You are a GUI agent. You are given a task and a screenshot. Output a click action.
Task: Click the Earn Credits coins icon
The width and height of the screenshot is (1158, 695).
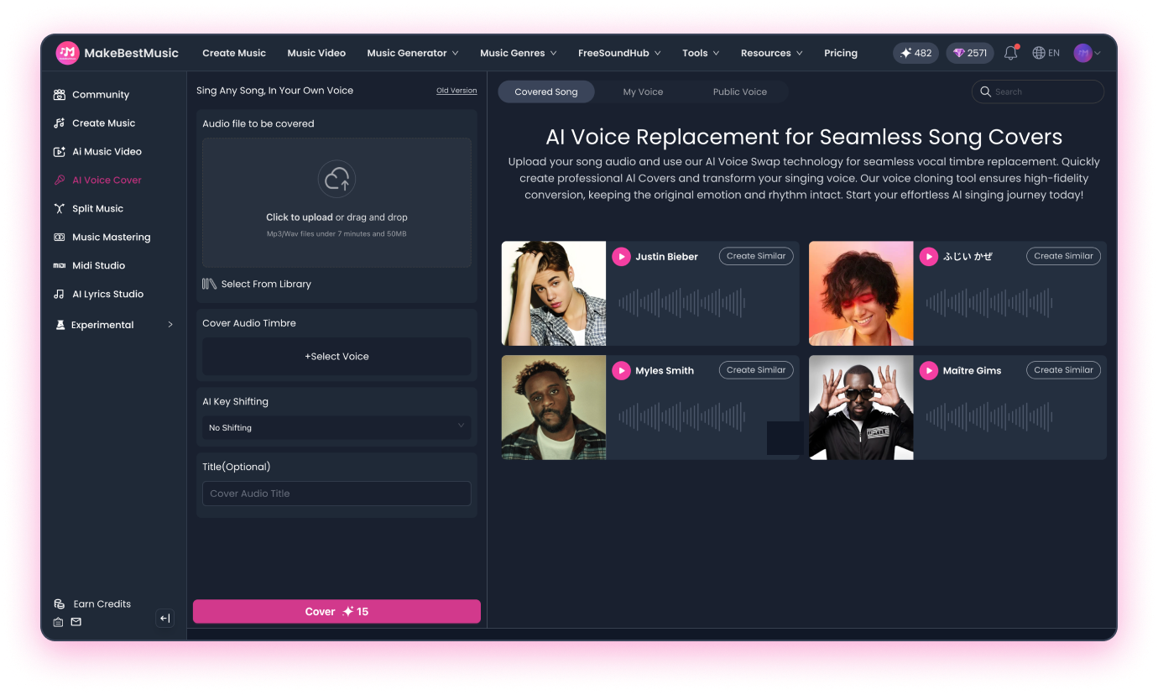[59, 604]
